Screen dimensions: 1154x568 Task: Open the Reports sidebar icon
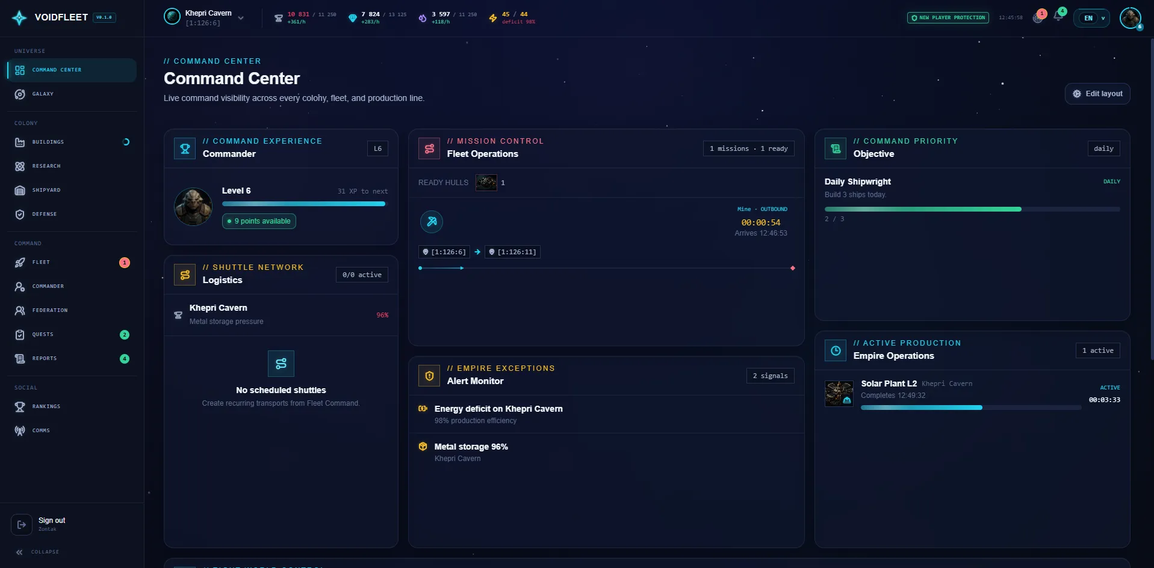[20, 359]
